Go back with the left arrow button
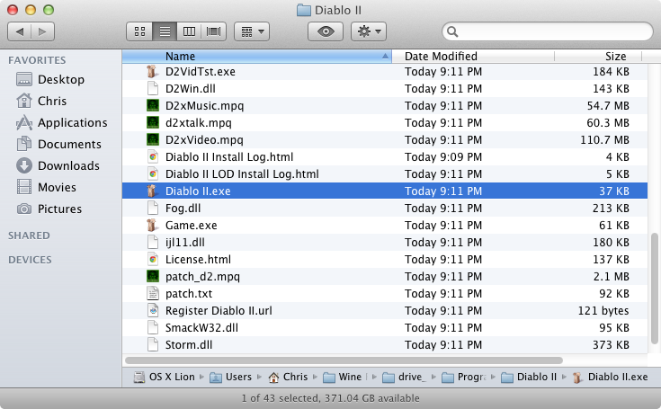Screen dimensions: 661x409 [20, 31]
